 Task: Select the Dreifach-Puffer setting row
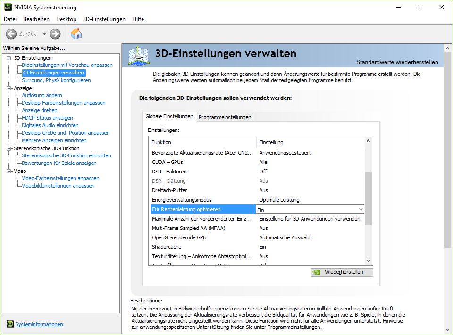258,190
